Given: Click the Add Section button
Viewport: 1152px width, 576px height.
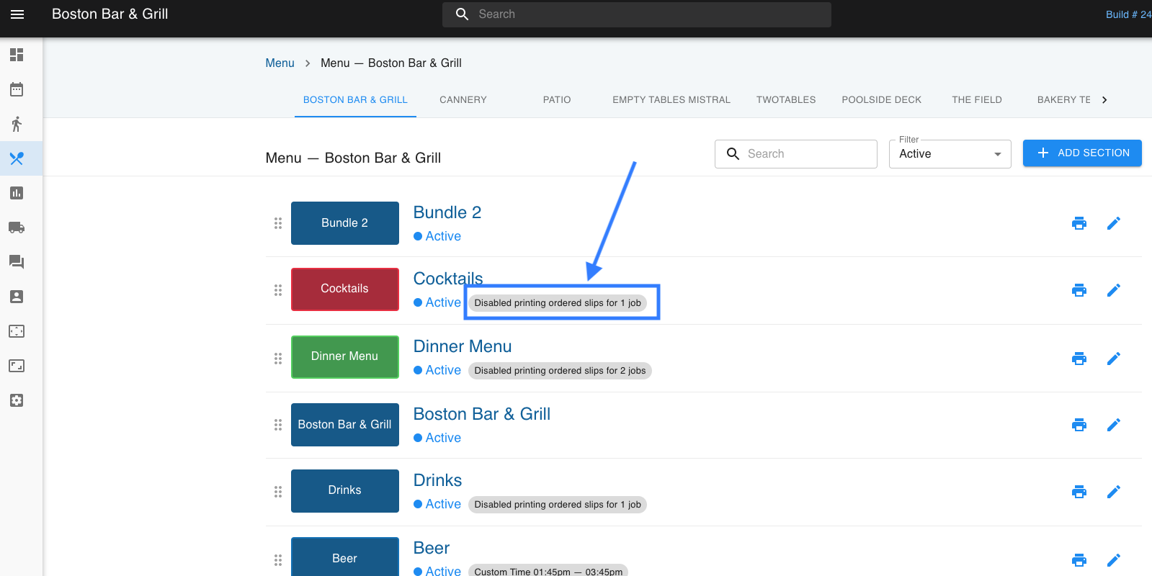Looking at the screenshot, I should pos(1081,153).
